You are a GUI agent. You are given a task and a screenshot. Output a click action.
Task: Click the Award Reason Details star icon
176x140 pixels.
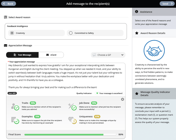pos(137,33)
